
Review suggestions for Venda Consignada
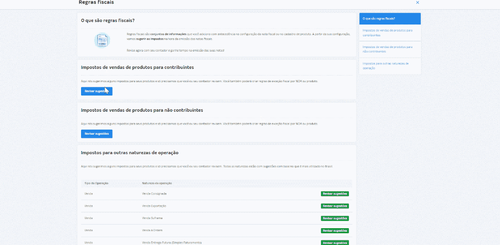pos(335,194)
